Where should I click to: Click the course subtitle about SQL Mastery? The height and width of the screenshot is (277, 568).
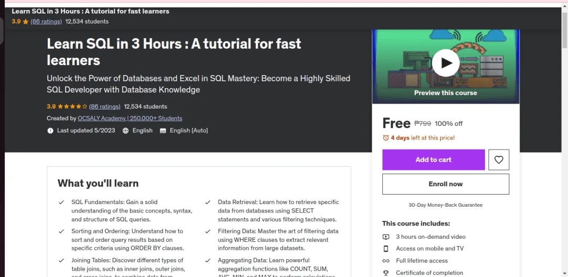coord(198,84)
